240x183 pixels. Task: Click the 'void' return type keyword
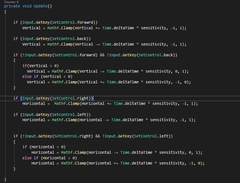pyautogui.click(x=27, y=6)
